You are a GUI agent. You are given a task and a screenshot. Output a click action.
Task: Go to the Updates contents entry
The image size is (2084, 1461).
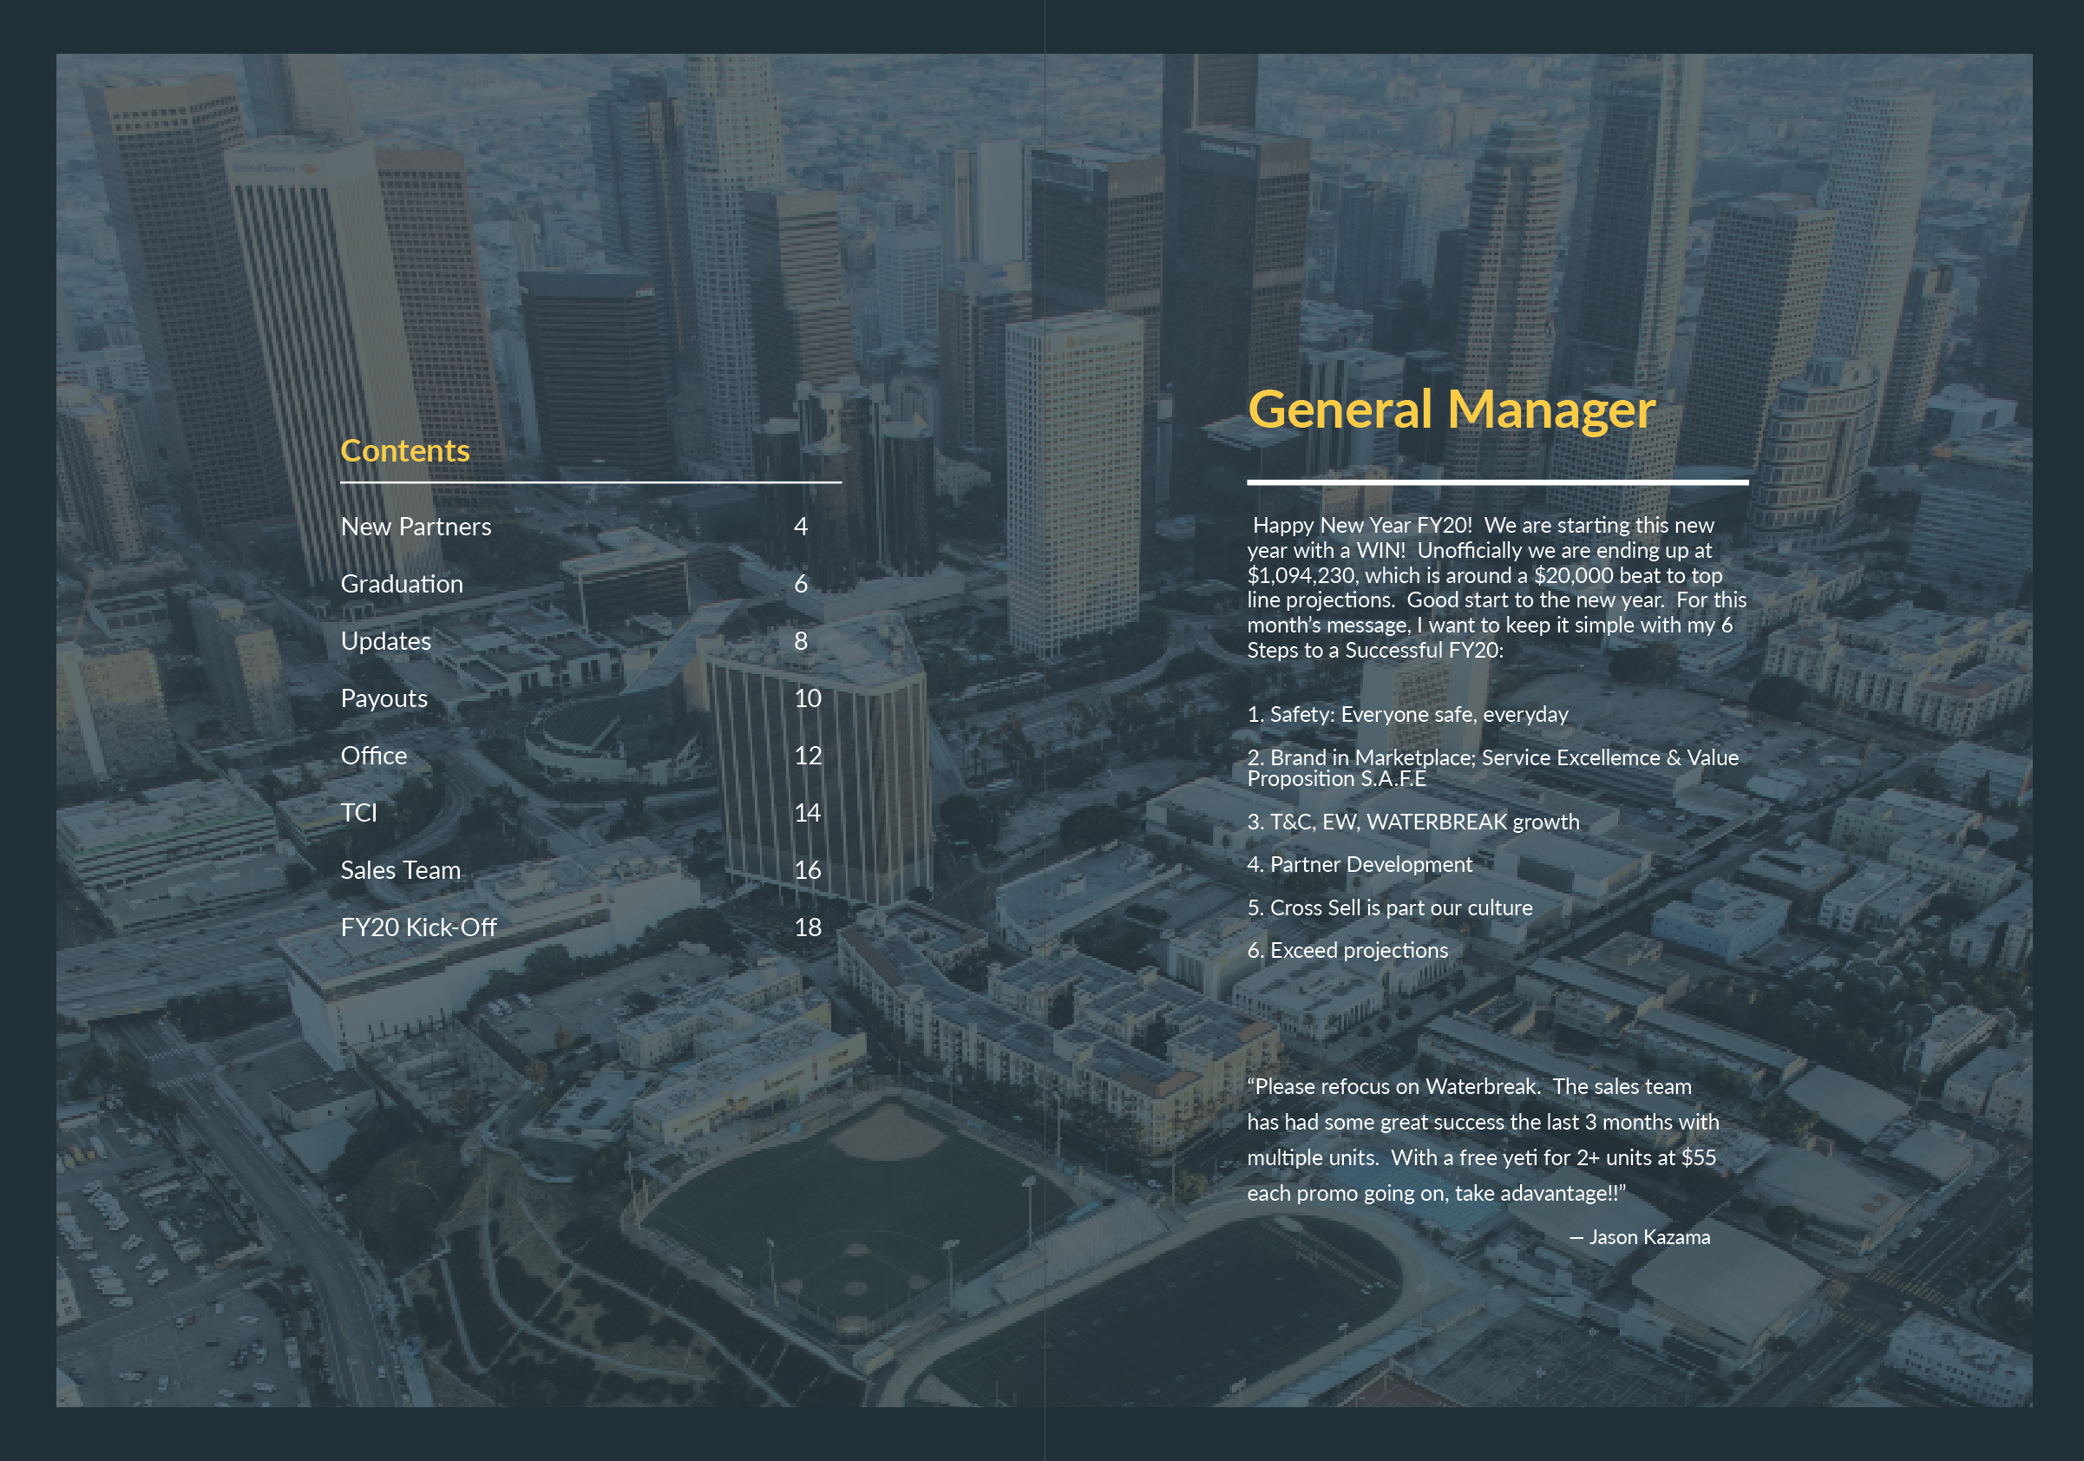[386, 640]
